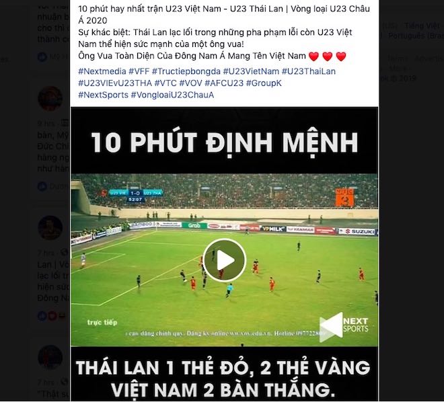The width and height of the screenshot is (444, 402).
Task: Open the #NextSports hashtag
Action: (103, 95)
